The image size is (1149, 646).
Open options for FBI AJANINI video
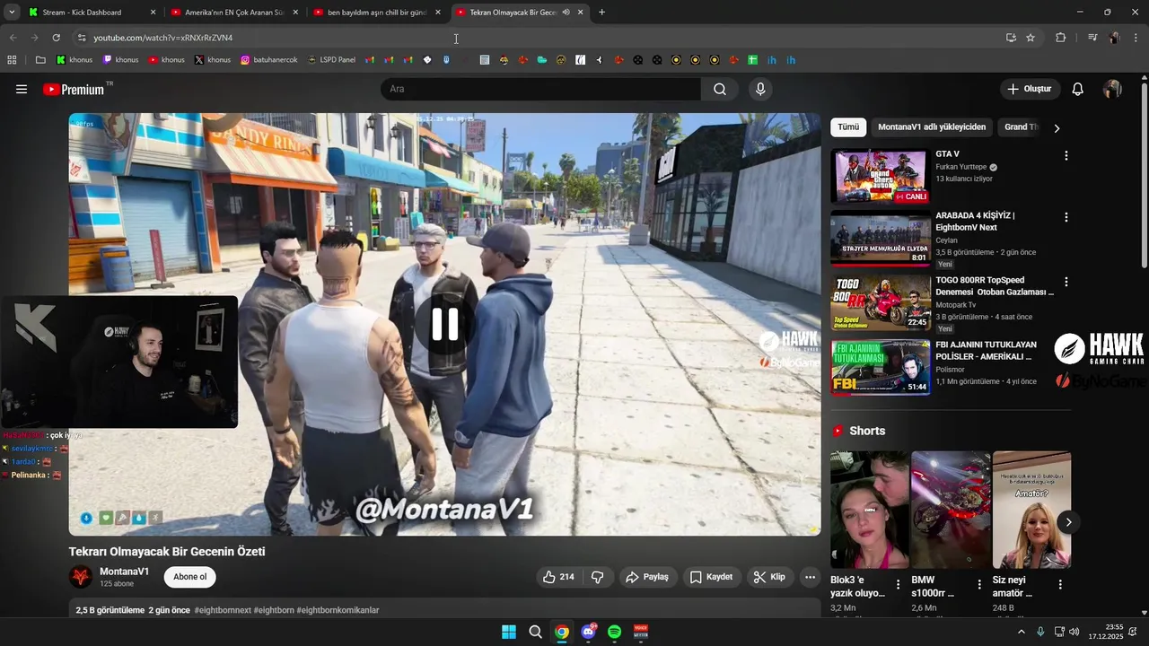click(x=1066, y=346)
